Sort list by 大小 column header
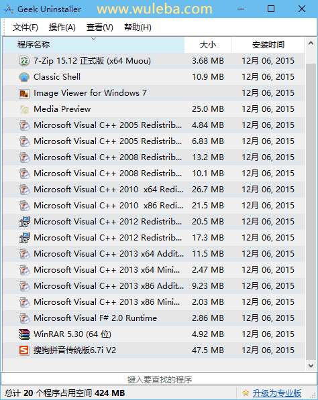318x400 pixels. (x=208, y=45)
